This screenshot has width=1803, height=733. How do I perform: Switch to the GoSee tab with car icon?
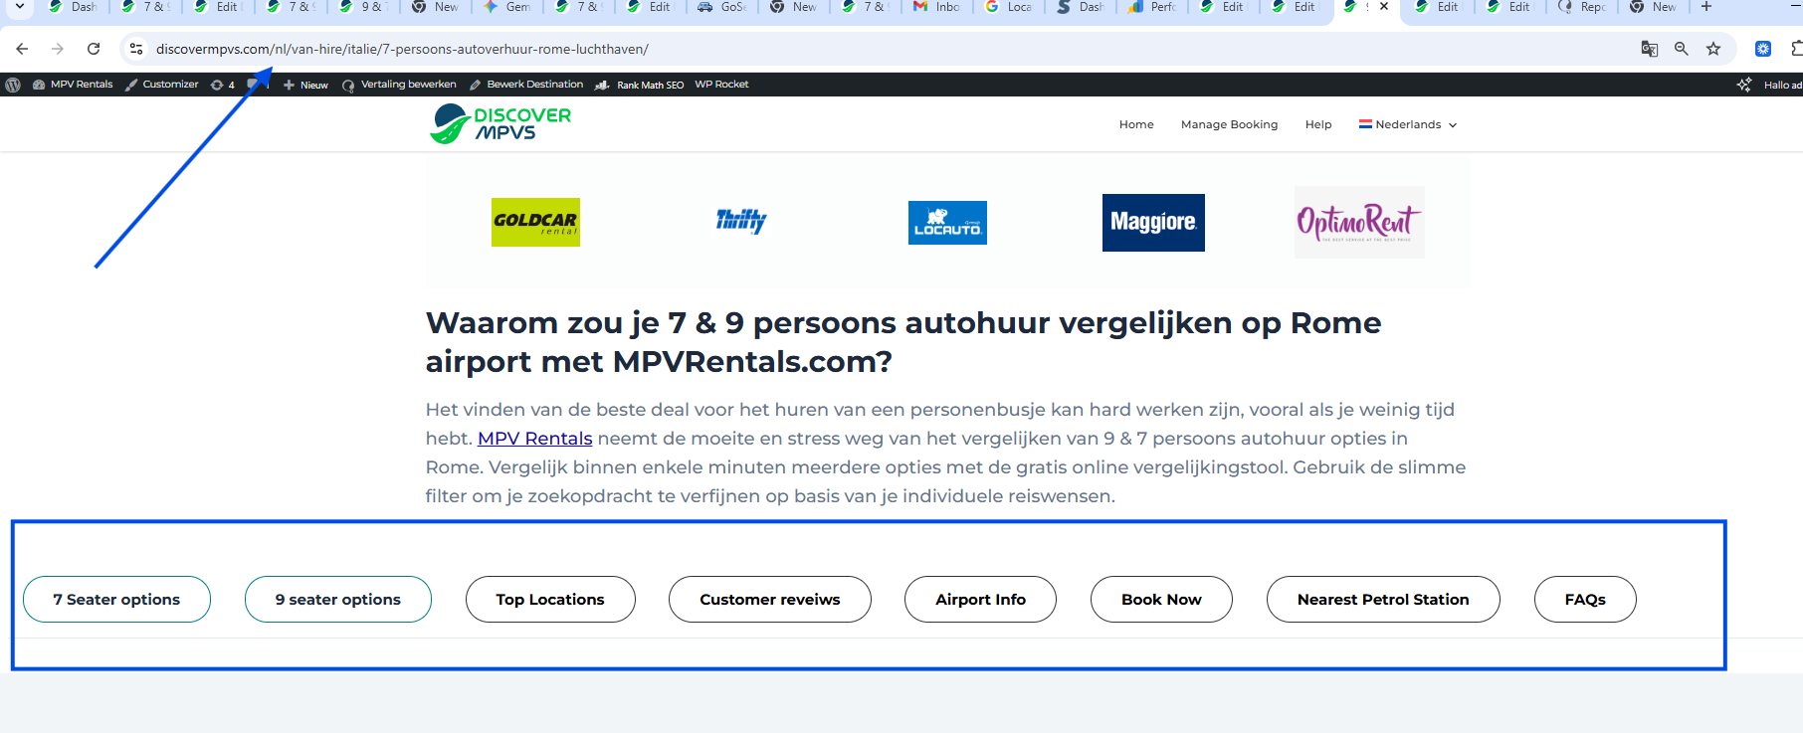[x=722, y=7]
